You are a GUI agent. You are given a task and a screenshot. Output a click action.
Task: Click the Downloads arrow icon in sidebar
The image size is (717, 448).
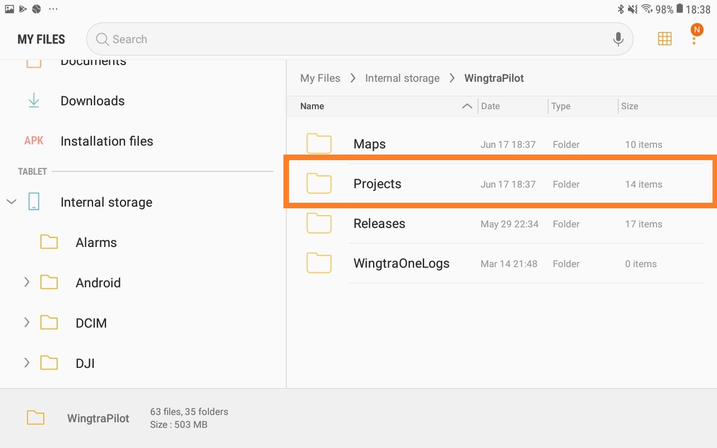click(x=34, y=101)
